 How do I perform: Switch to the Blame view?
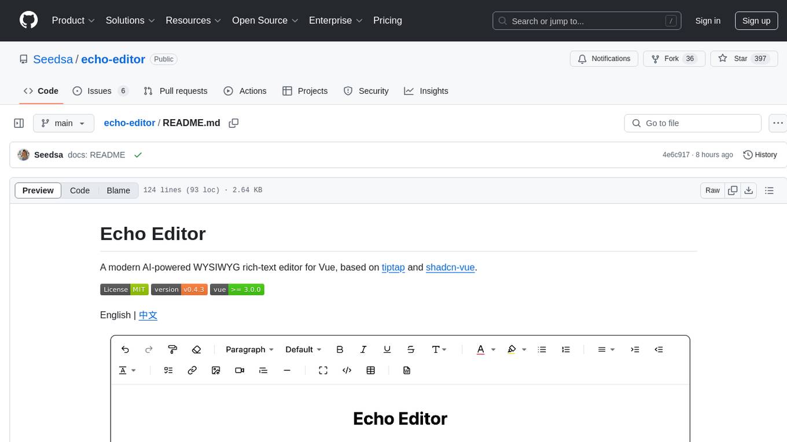[x=118, y=190]
